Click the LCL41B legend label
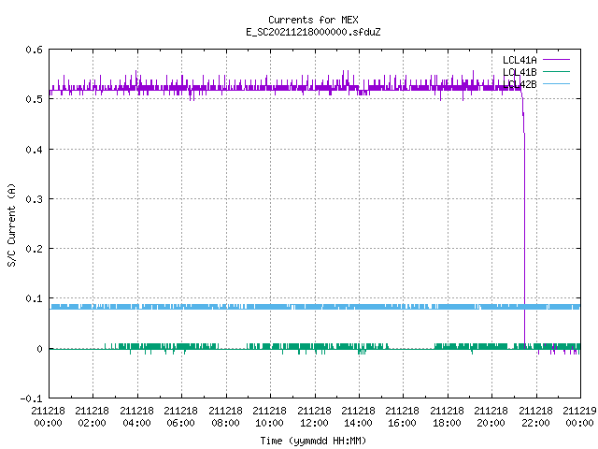This screenshot has height=449, width=598. (x=520, y=72)
